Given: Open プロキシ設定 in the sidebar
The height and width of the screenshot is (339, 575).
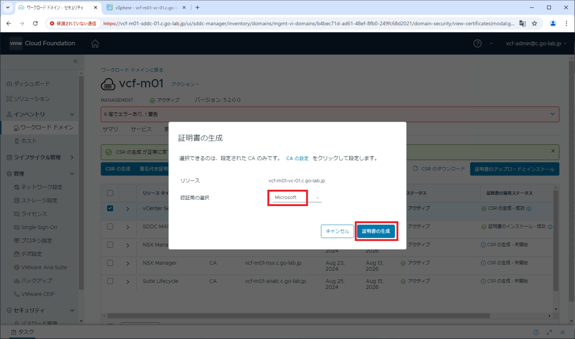Looking at the screenshot, I should (x=36, y=241).
